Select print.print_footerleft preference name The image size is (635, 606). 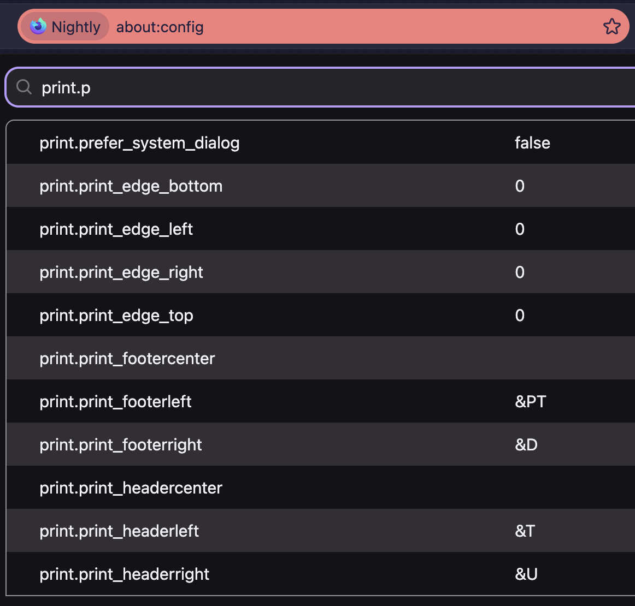tap(115, 402)
